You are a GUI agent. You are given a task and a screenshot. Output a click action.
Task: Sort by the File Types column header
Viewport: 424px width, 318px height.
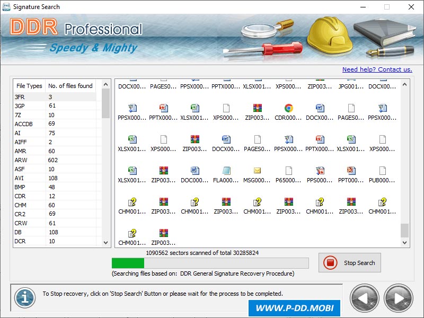pyautogui.click(x=29, y=85)
